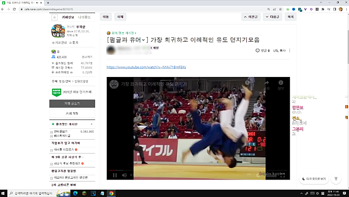Open the Chrome profile avatar
This screenshot has width=349, height=197.
[341, 9]
